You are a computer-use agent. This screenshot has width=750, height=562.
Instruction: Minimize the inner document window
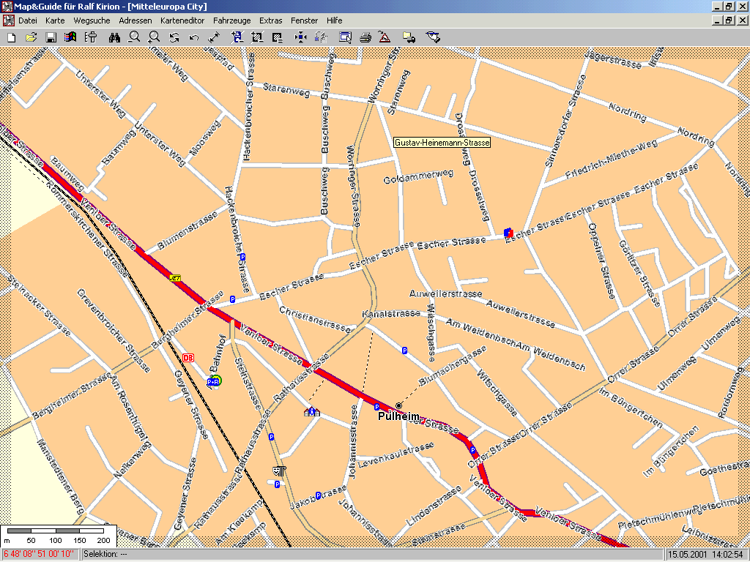(717, 20)
